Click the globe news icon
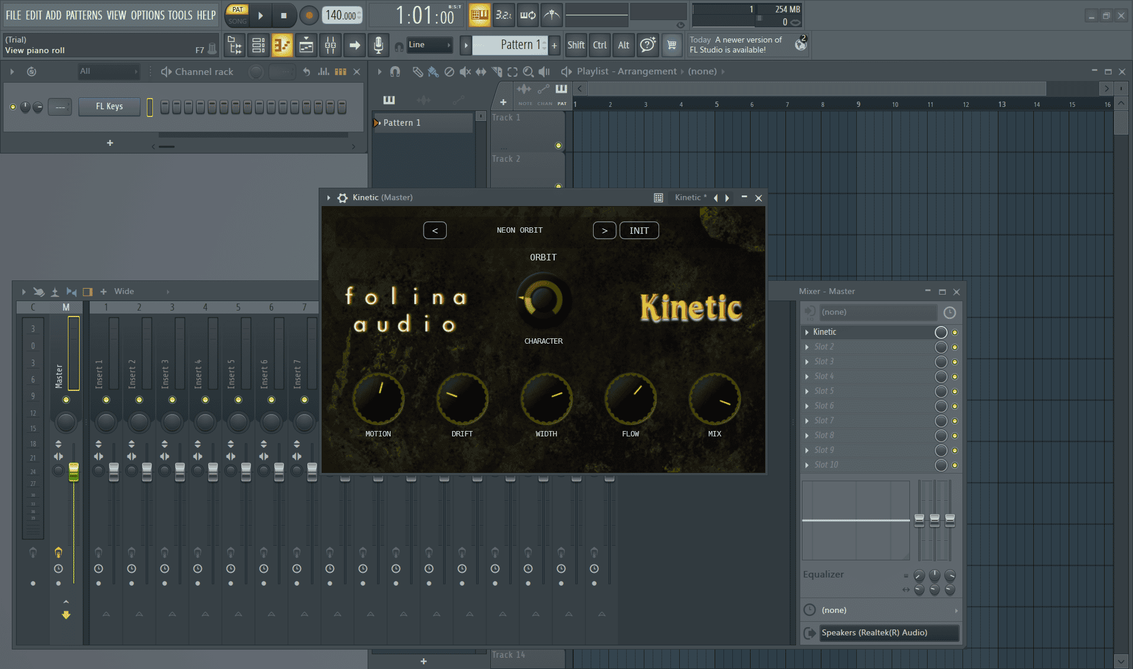 [x=801, y=44]
